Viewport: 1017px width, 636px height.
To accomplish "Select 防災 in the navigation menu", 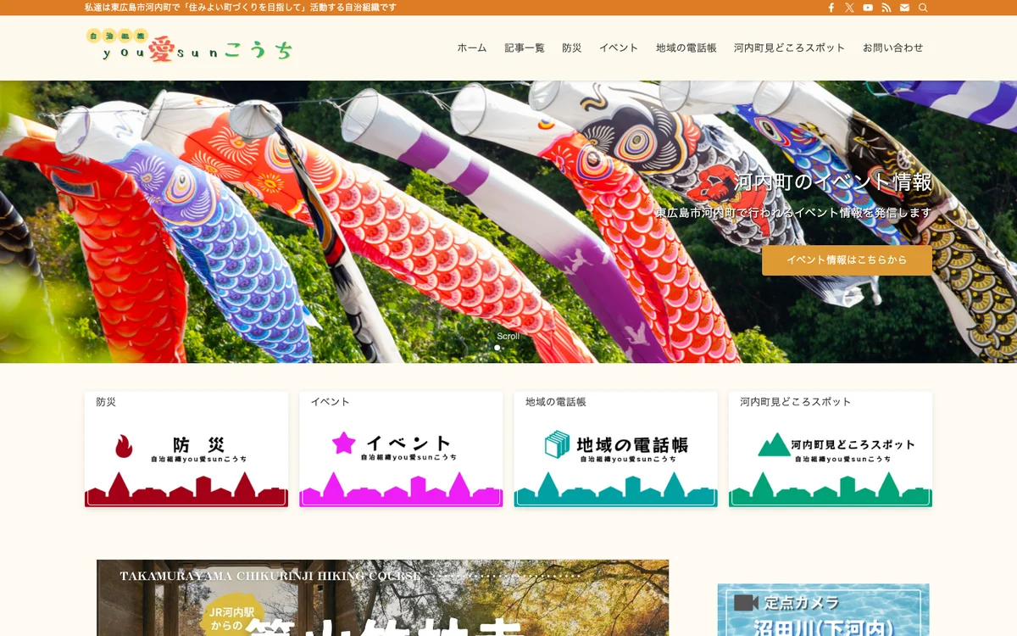I will [x=572, y=47].
